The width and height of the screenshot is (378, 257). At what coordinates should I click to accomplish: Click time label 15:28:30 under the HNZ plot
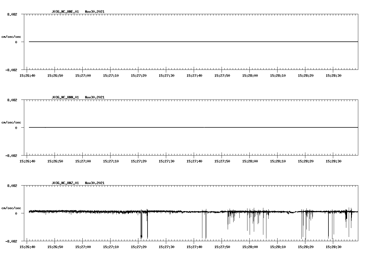(333, 247)
